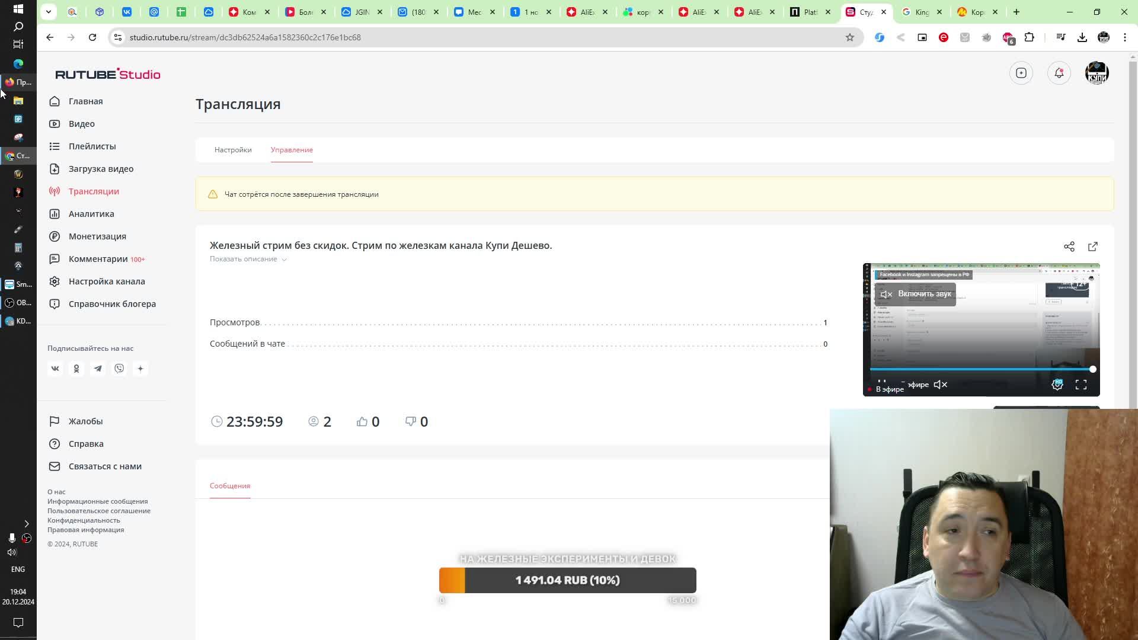
Task: Unmute the player with the speaker icon
Action: click(940, 385)
